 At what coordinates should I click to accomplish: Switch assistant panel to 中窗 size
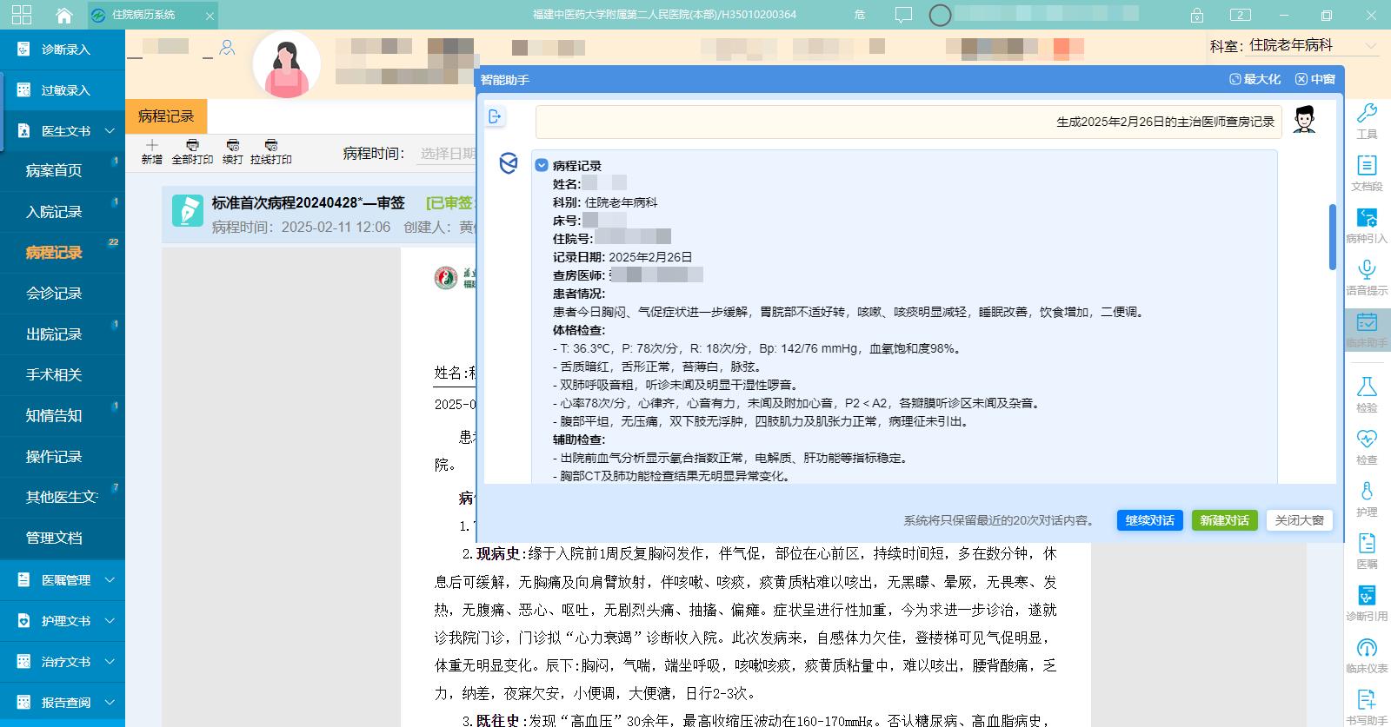point(1314,79)
